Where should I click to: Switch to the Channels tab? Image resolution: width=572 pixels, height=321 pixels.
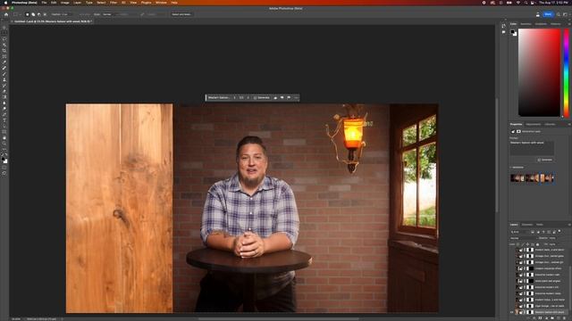point(526,225)
